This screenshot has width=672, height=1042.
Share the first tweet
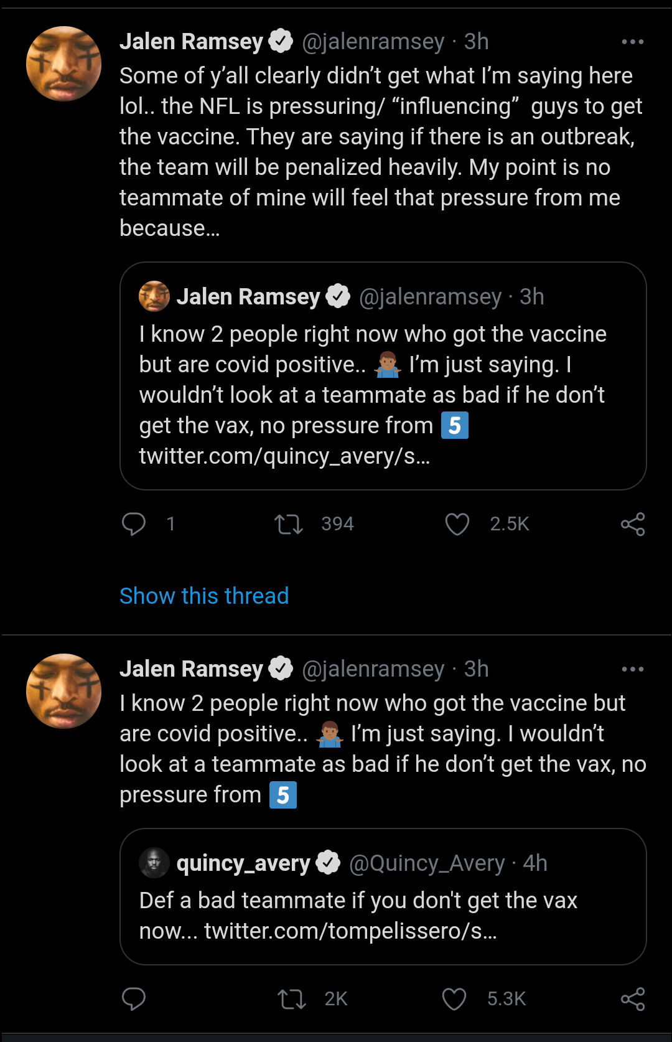tap(633, 524)
